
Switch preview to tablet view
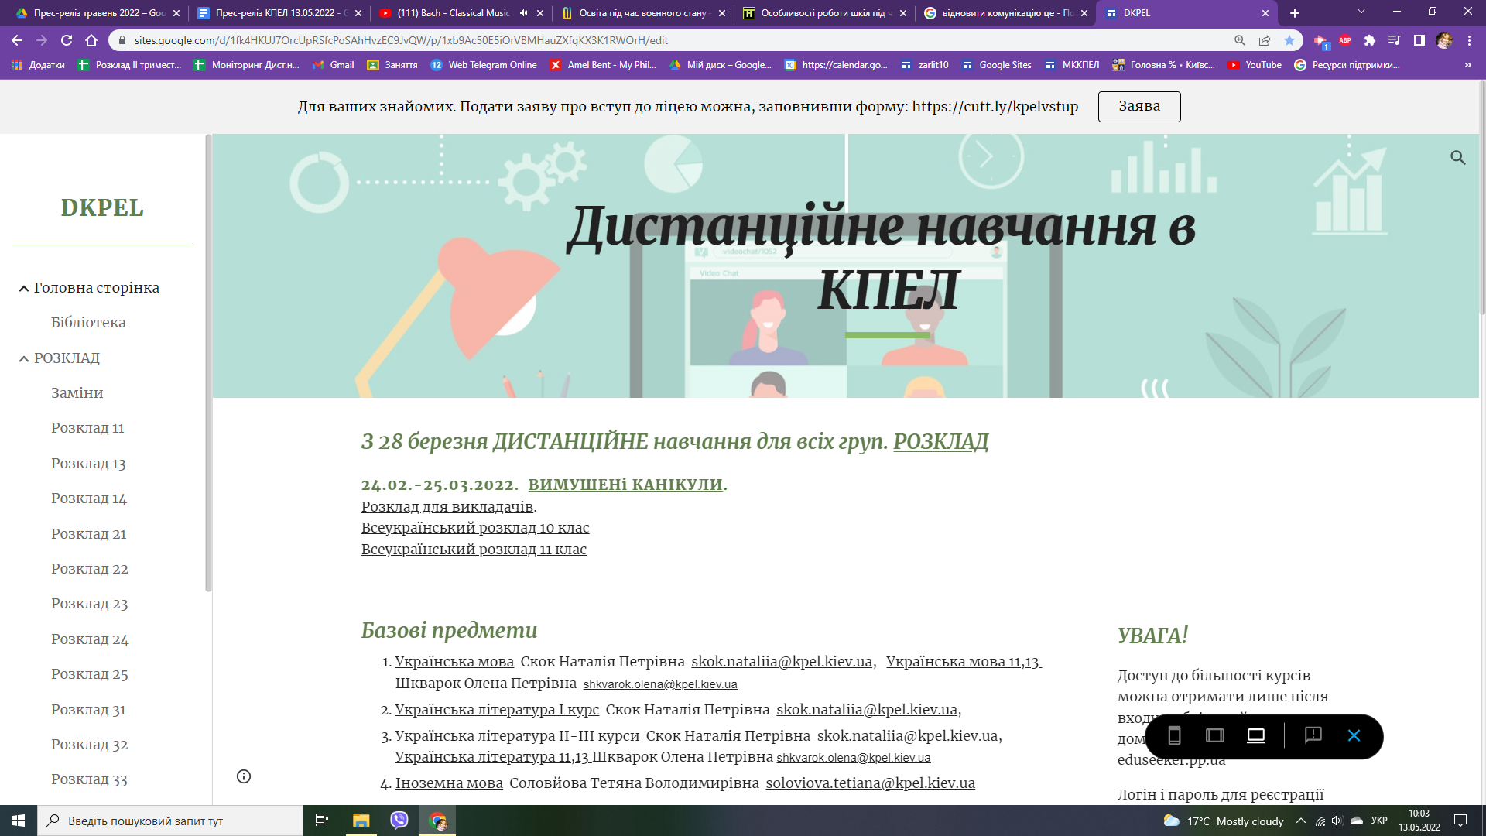point(1215,735)
